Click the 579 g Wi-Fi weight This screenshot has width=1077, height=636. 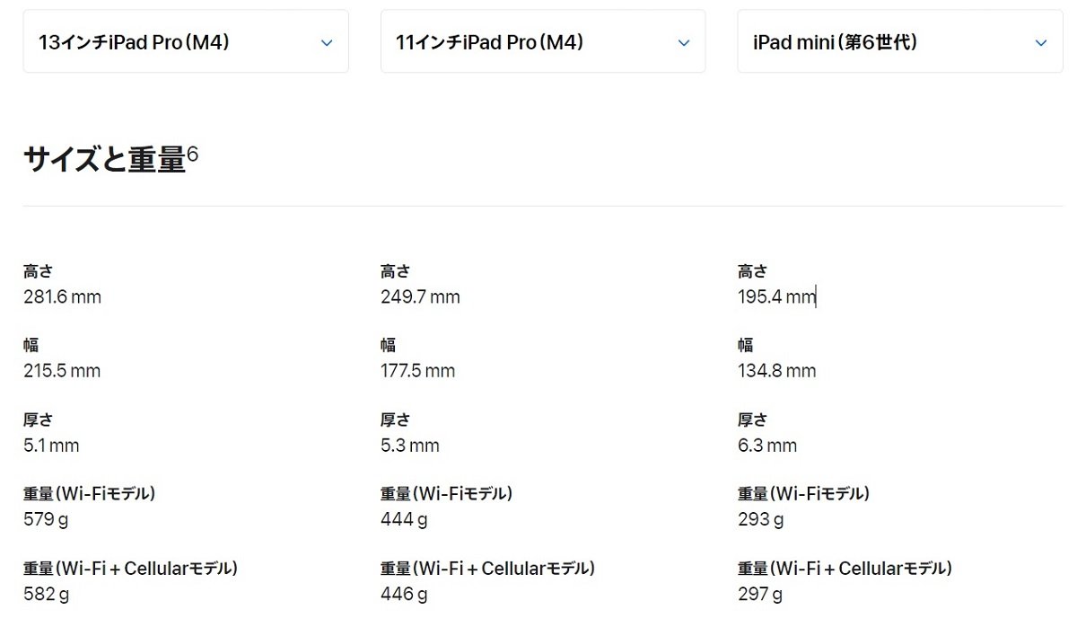tap(47, 519)
